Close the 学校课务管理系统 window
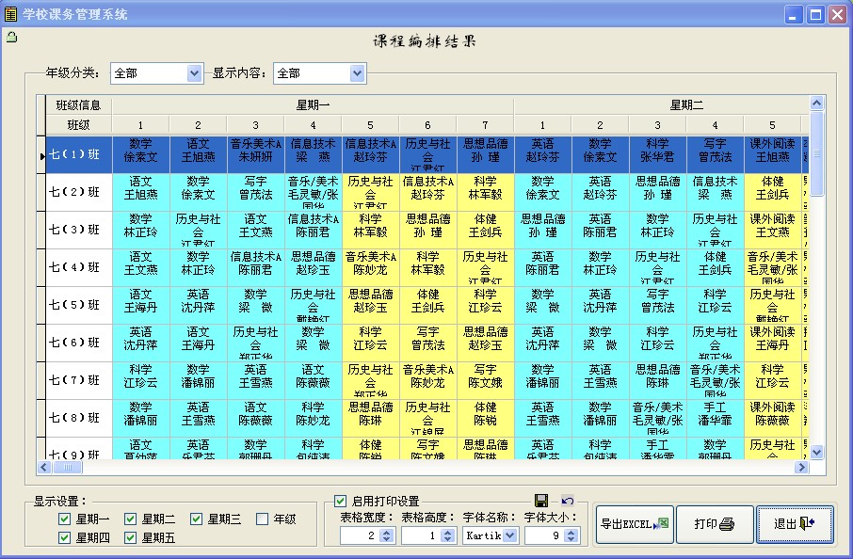853x559 pixels. [837, 15]
